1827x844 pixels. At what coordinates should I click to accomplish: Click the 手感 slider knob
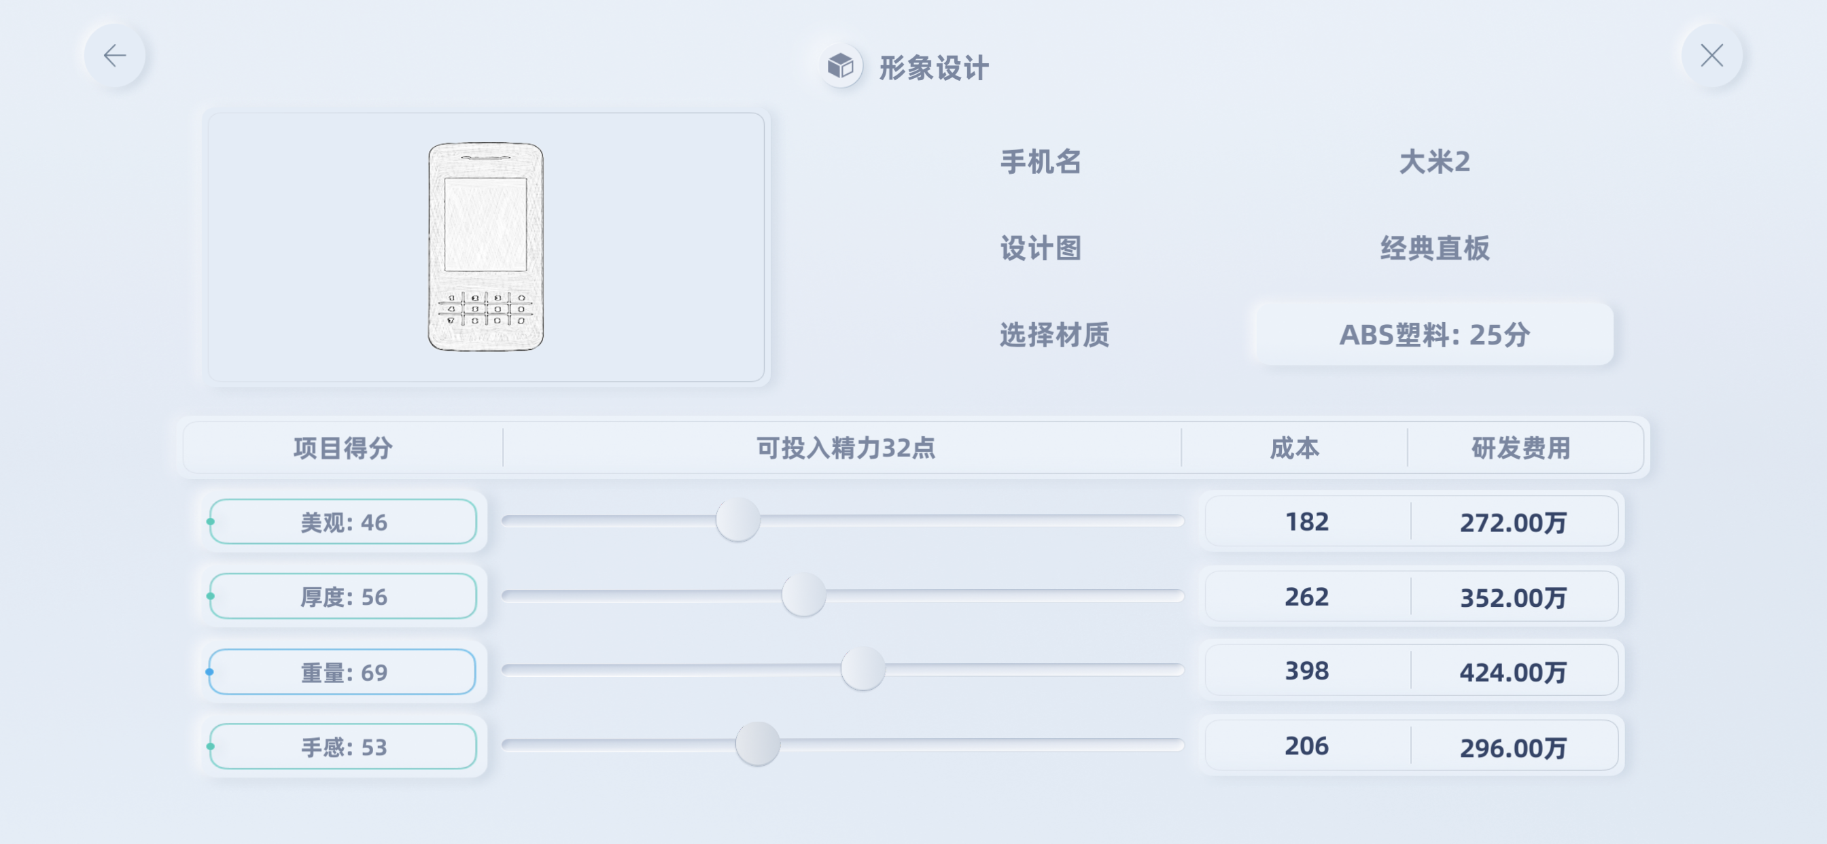point(757,745)
